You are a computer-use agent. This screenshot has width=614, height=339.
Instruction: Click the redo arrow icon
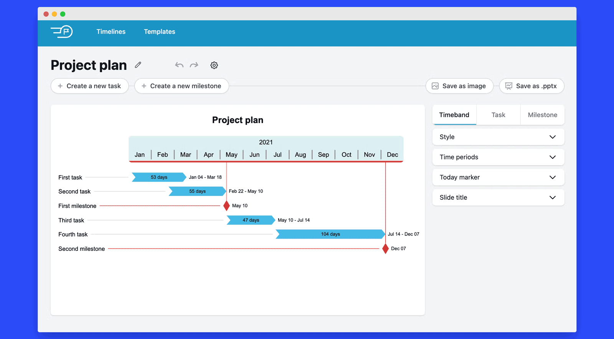pos(194,65)
